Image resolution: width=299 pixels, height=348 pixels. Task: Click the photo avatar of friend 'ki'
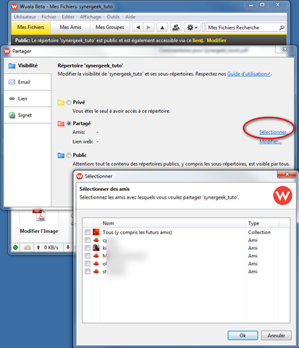[x=96, y=248]
